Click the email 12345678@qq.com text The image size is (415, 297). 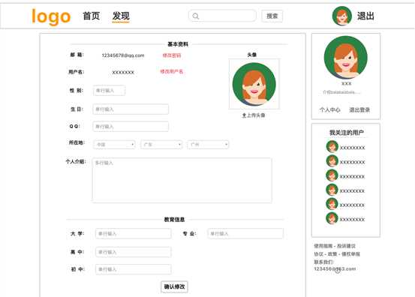[x=123, y=55]
